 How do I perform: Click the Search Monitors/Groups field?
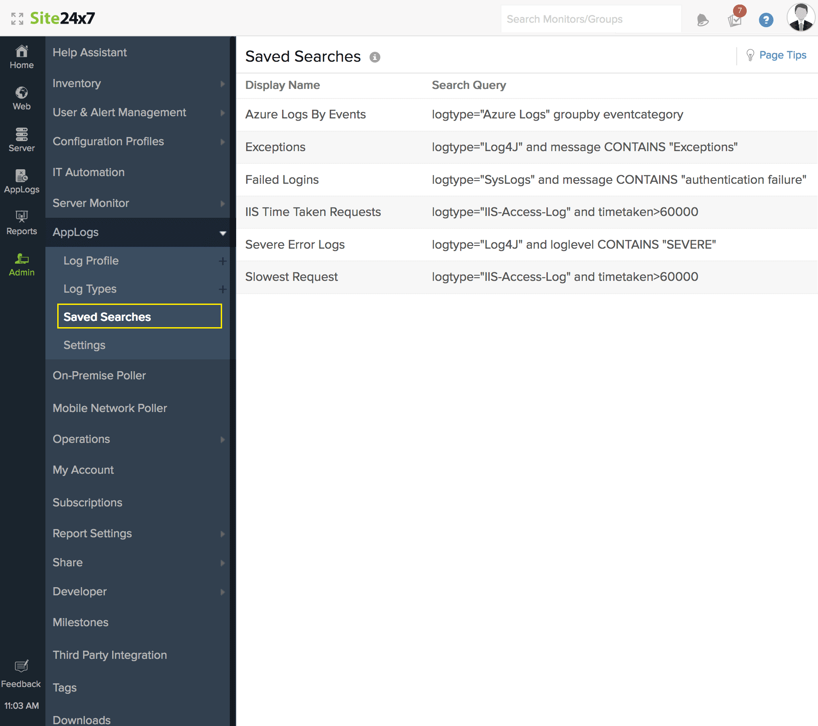point(590,19)
